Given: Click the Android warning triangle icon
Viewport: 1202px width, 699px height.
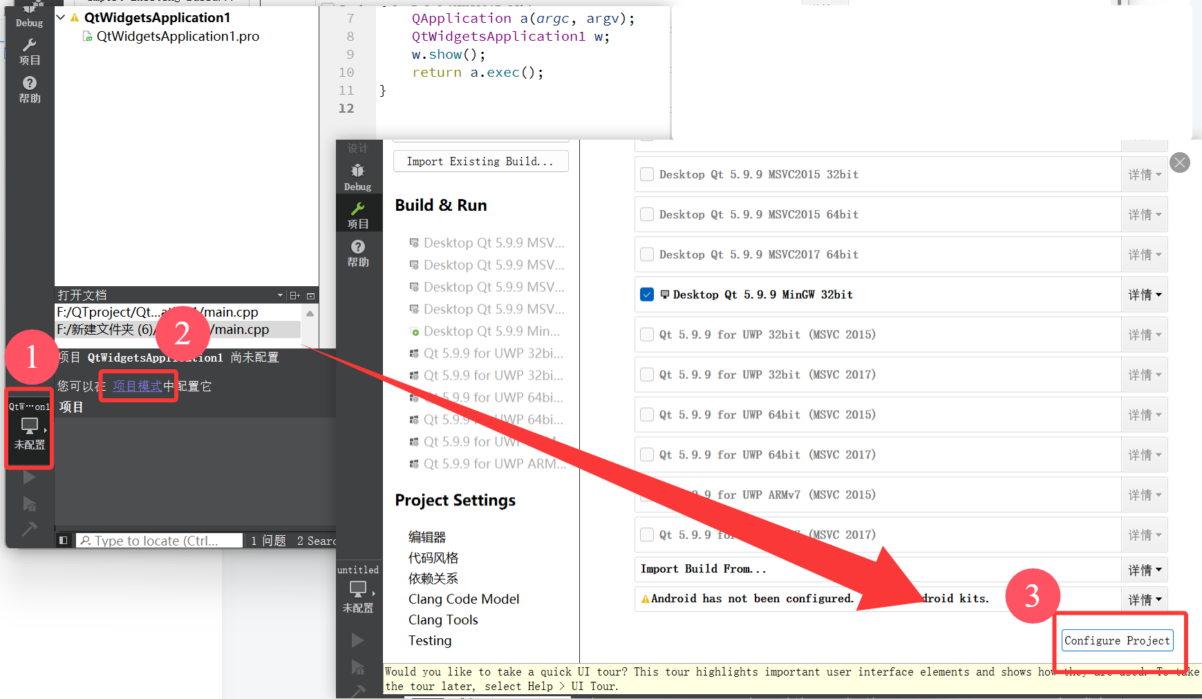Looking at the screenshot, I should [x=646, y=599].
